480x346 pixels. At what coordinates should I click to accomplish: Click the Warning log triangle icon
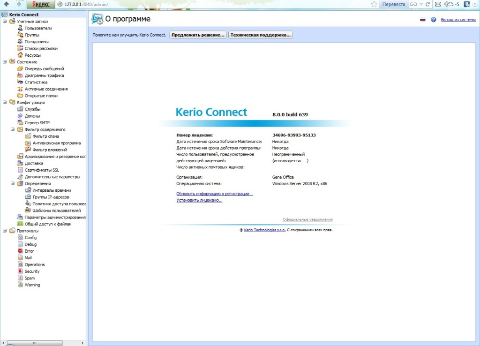click(20, 285)
